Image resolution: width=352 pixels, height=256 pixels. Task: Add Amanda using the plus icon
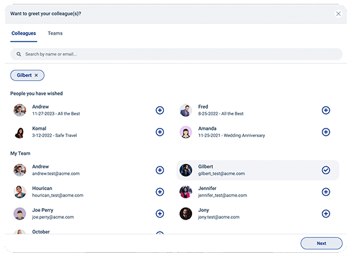tap(326, 132)
